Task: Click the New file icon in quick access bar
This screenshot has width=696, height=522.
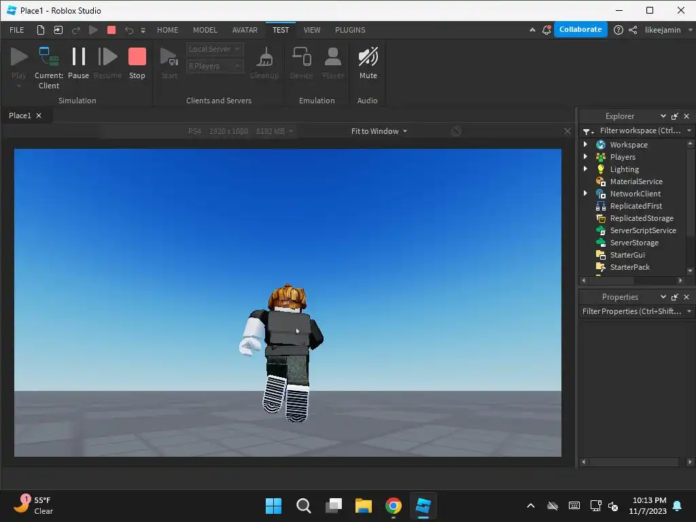Action: [x=40, y=30]
